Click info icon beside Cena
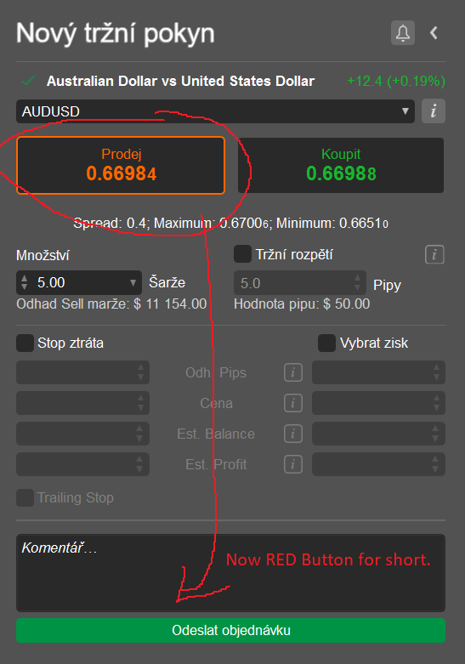Screen dimensions: 465x664 click(293, 403)
